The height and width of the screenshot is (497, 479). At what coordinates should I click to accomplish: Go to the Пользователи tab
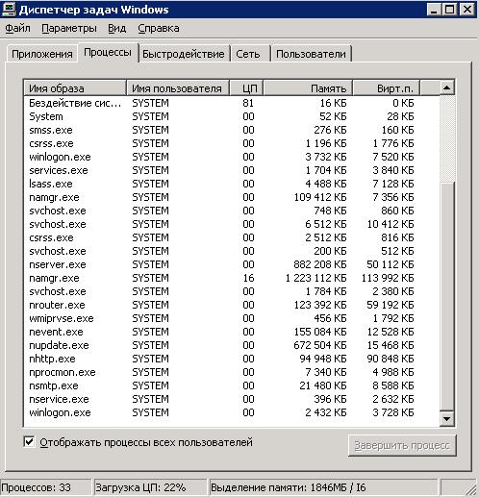tap(311, 54)
